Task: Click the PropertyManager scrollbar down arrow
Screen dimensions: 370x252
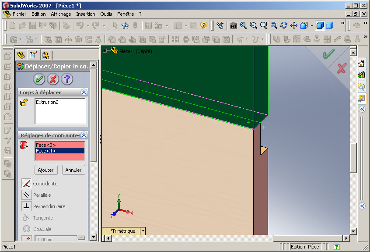Action: (x=94, y=237)
